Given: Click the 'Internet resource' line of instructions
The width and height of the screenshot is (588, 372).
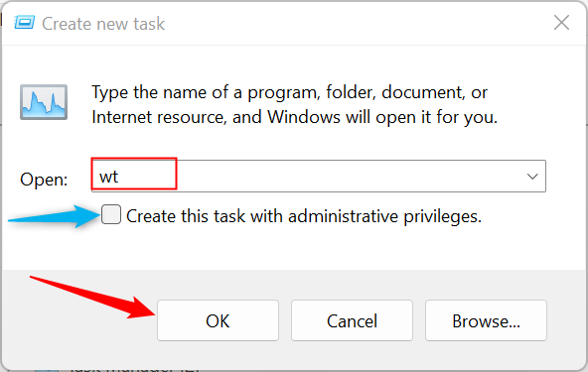Looking at the screenshot, I should point(294,117).
